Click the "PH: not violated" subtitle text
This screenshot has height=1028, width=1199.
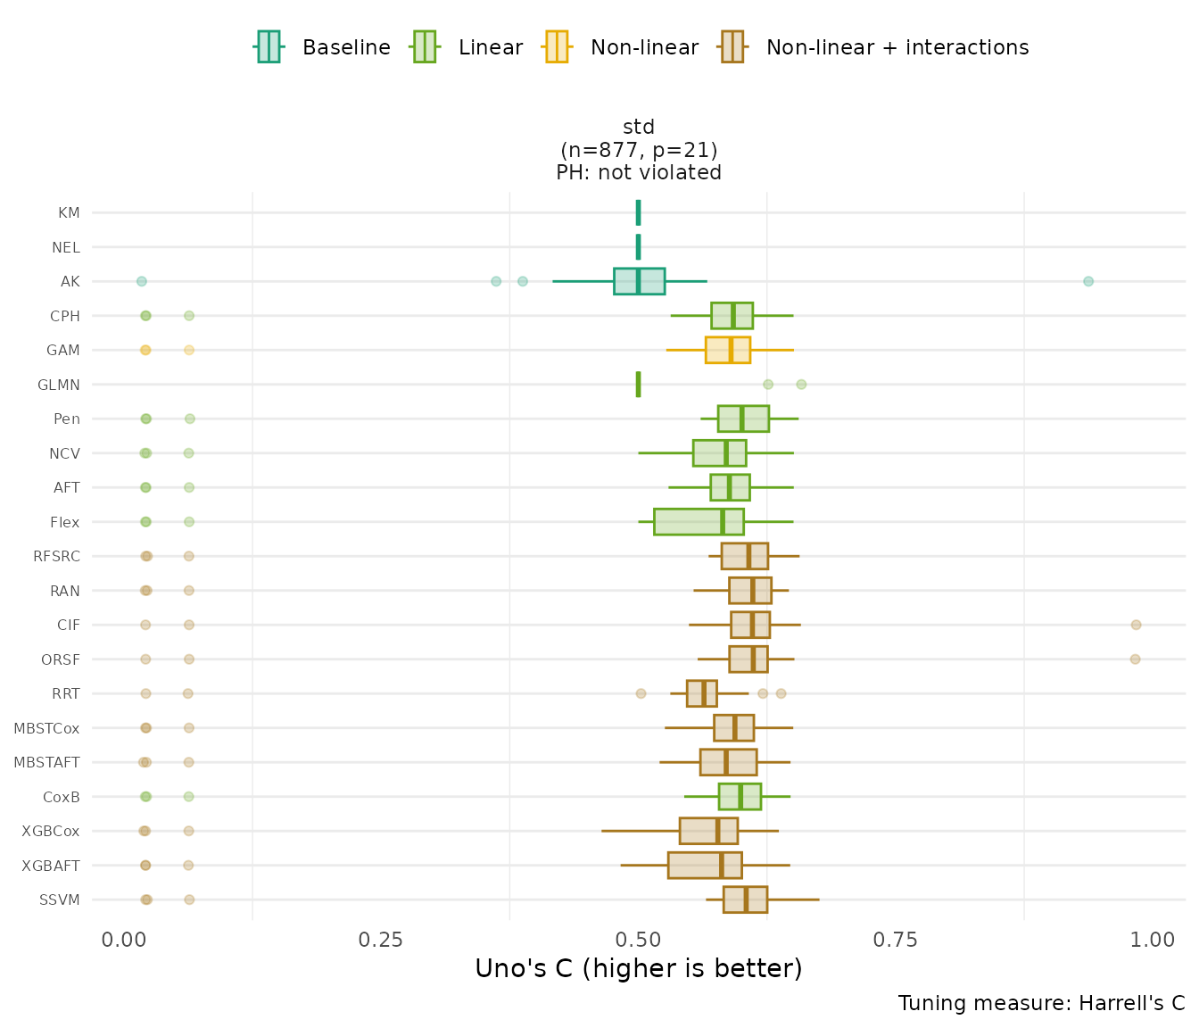tap(639, 172)
